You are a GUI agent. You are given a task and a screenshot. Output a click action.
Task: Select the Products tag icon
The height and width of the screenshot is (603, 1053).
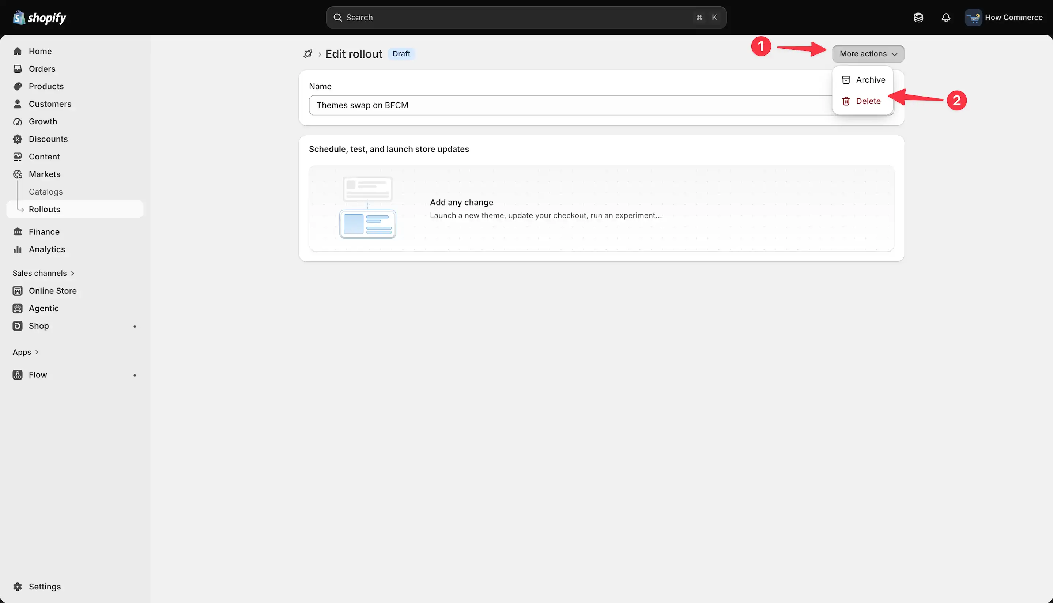pos(18,87)
